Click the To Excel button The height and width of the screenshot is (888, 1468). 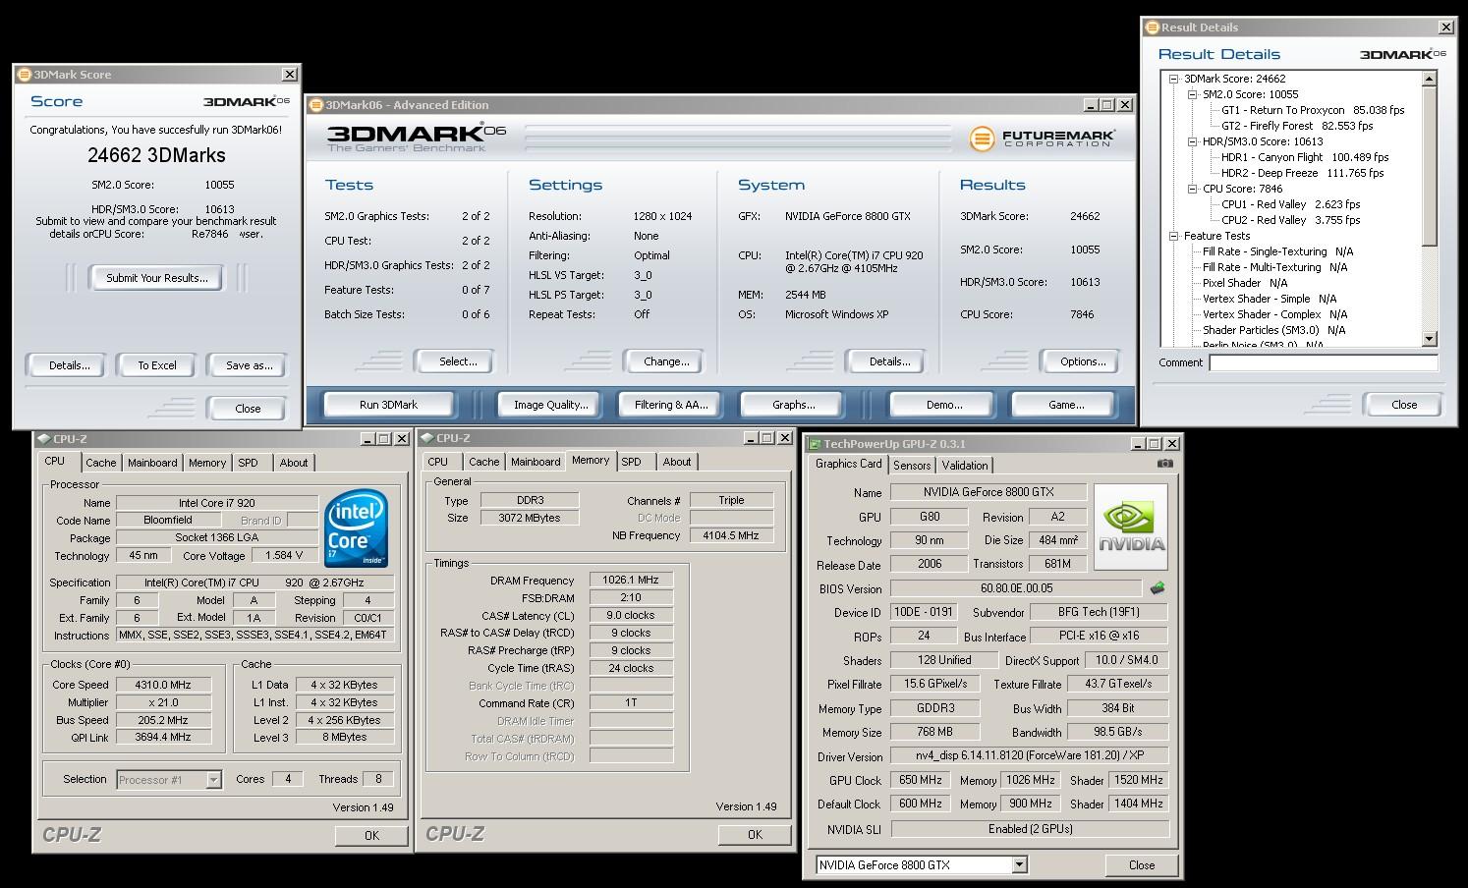click(157, 365)
